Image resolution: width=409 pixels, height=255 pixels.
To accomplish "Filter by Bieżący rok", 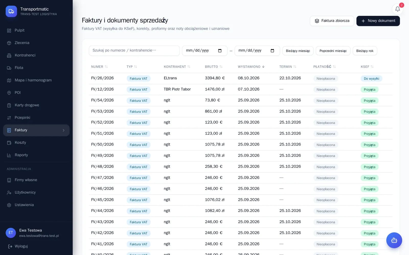I will (365, 51).
